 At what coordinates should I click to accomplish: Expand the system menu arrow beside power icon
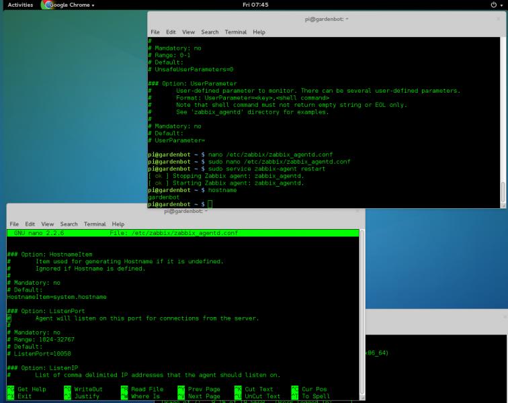pyautogui.click(x=502, y=5)
